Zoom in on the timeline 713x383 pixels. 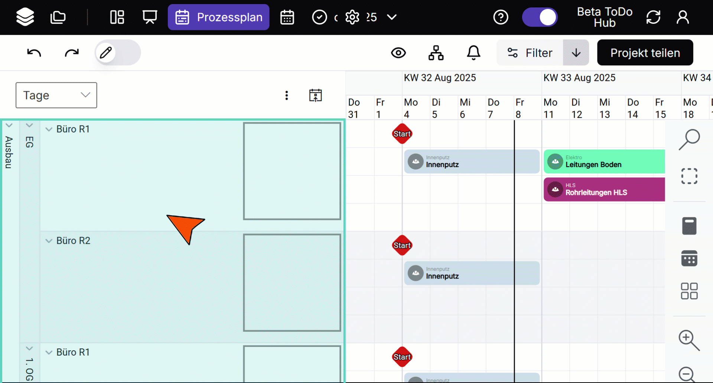tap(689, 340)
